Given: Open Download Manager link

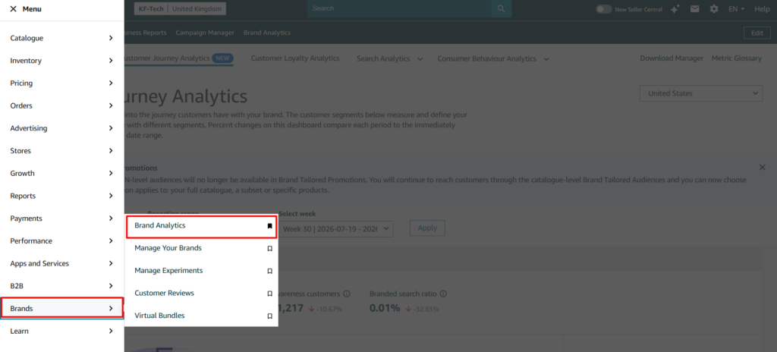Looking at the screenshot, I should (672, 58).
